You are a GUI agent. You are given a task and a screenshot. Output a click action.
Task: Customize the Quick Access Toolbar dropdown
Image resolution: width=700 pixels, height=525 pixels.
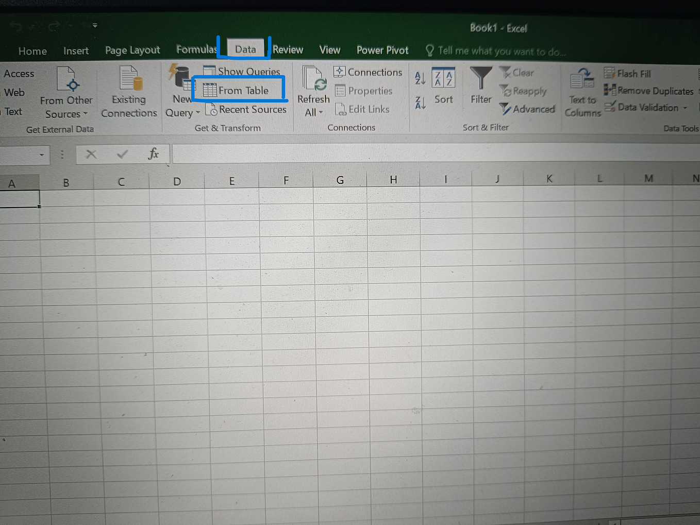95,25
